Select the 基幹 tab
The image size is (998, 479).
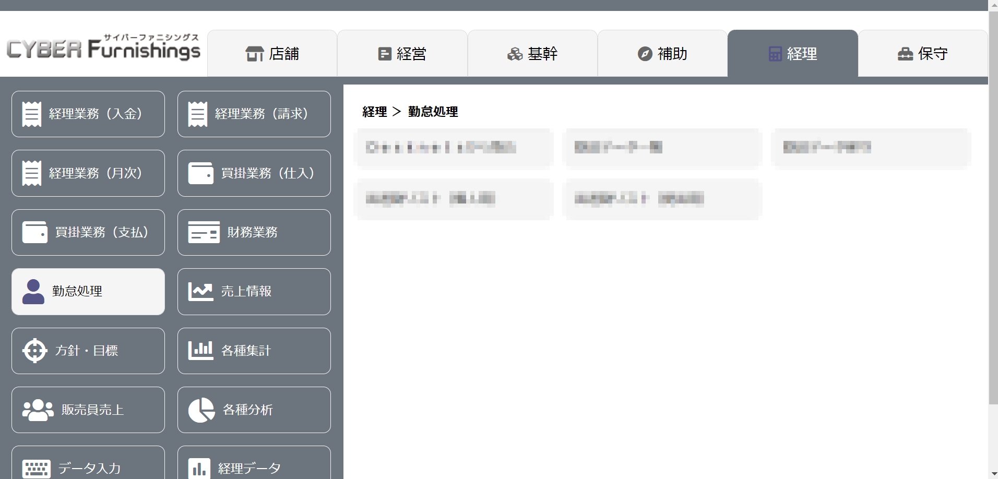click(x=532, y=54)
